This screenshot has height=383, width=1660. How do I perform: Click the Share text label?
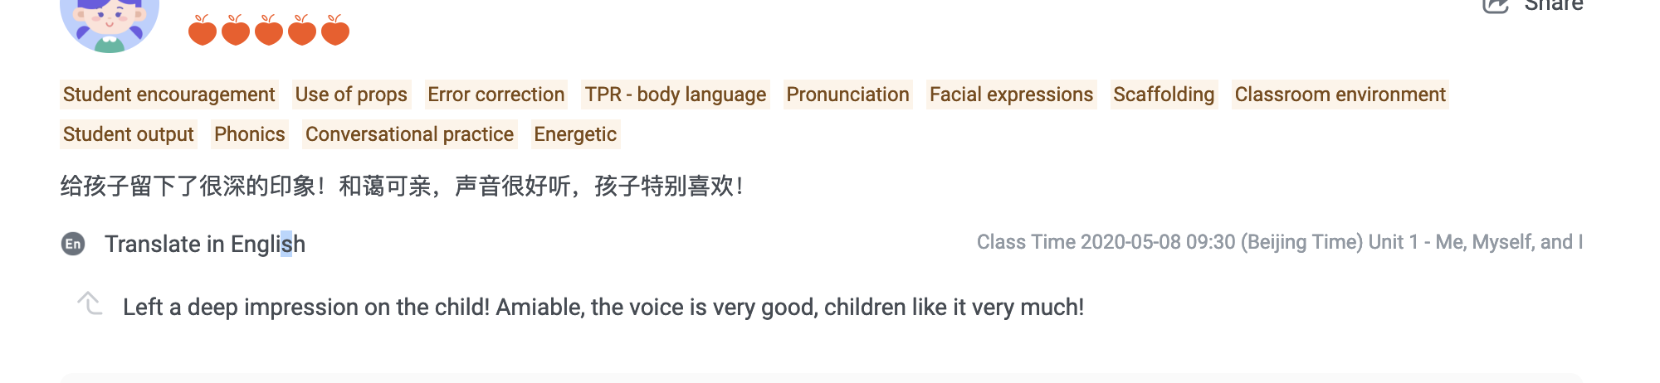click(x=1554, y=6)
